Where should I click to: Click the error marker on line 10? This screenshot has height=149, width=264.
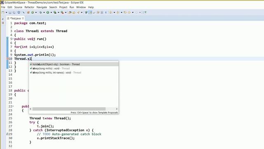point(7,59)
